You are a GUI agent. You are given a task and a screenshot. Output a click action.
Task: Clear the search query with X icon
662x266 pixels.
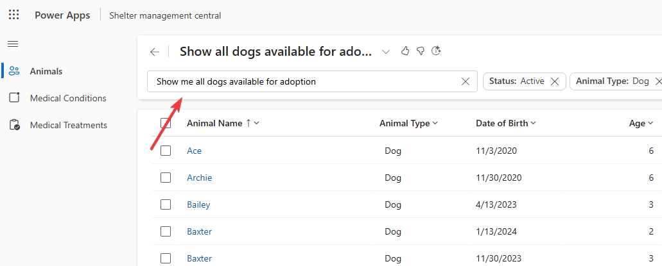pos(466,81)
